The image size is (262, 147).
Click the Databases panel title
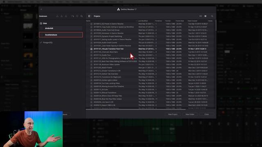(43, 16)
